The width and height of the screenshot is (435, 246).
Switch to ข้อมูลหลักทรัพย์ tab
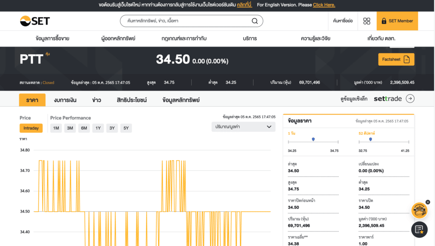(x=181, y=100)
